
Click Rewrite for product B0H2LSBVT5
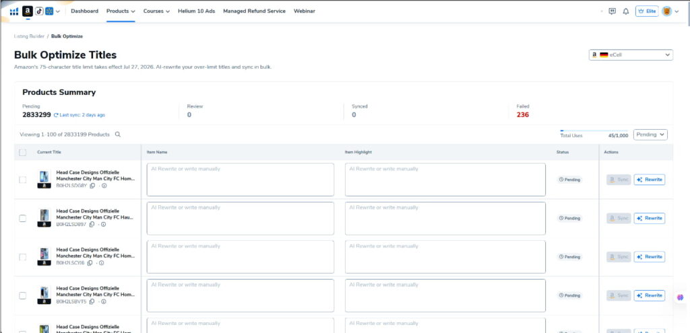(x=649, y=295)
